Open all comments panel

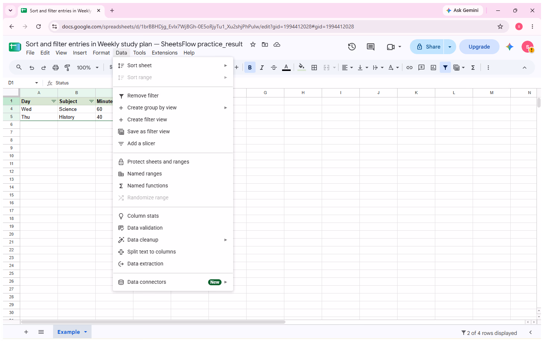[x=371, y=47]
